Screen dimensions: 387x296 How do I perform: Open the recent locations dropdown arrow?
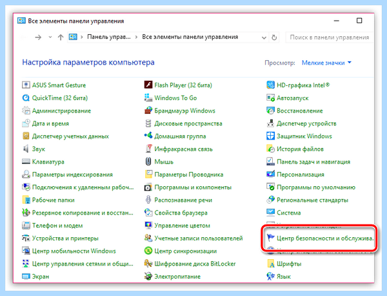[50, 37]
